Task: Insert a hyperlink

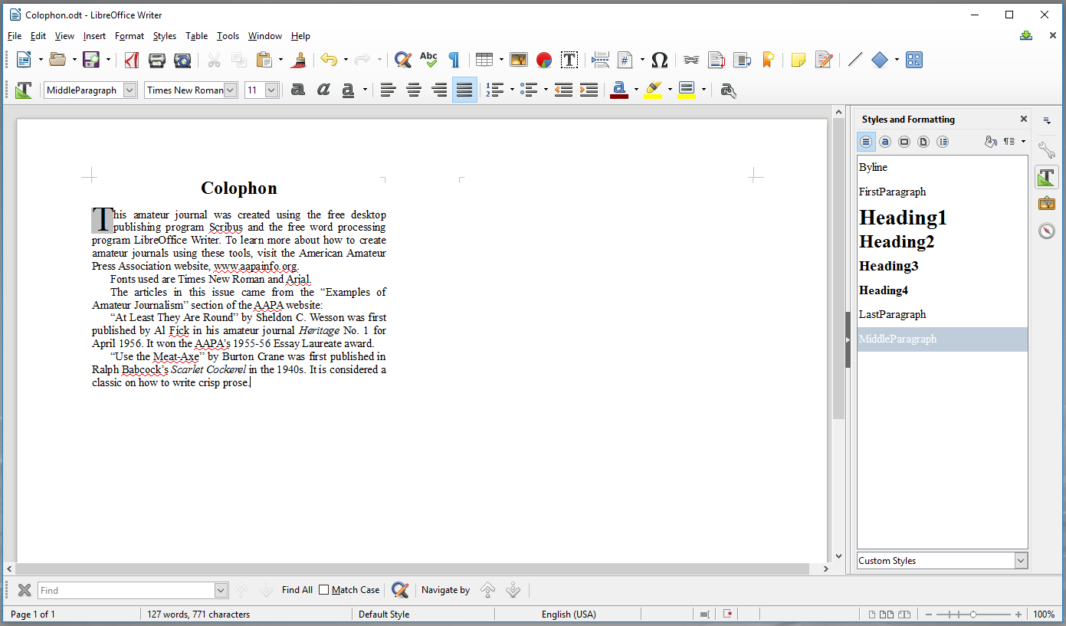Action: pos(691,60)
